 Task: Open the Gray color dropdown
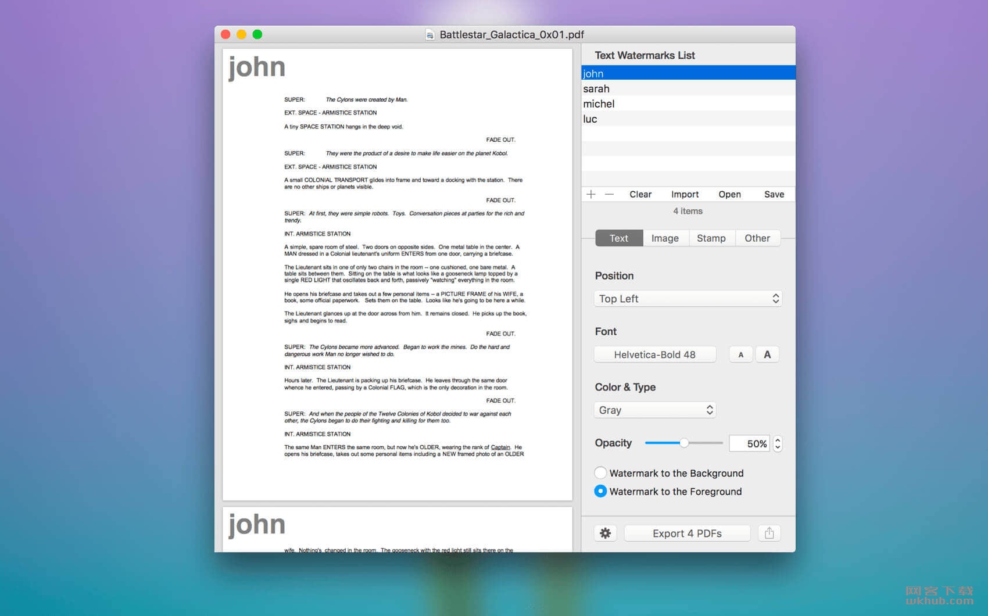click(655, 410)
